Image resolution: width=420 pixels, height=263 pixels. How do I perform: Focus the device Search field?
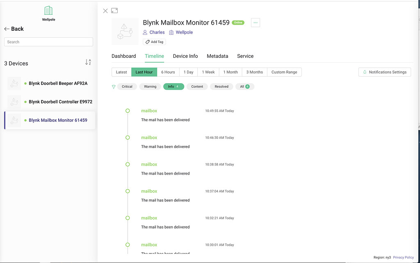(x=48, y=42)
